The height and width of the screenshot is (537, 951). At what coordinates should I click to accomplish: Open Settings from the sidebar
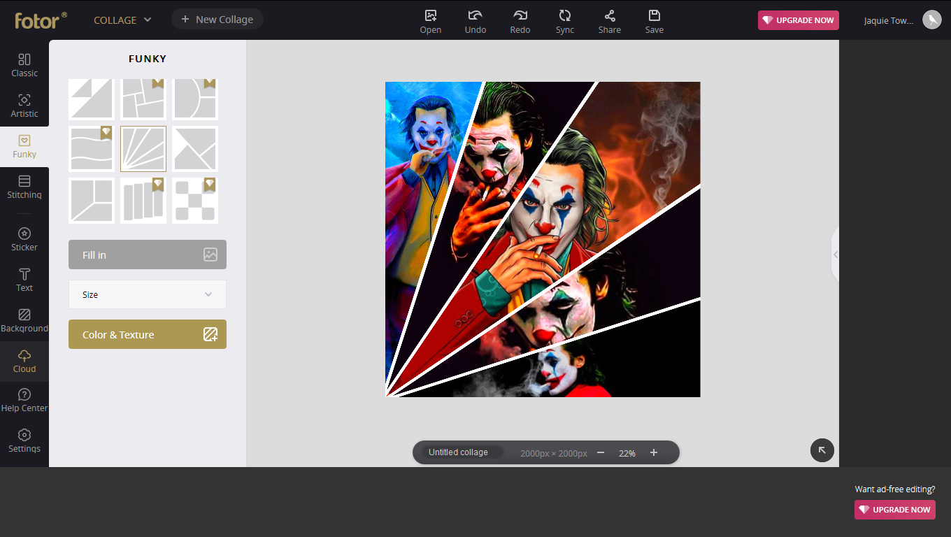click(x=24, y=441)
